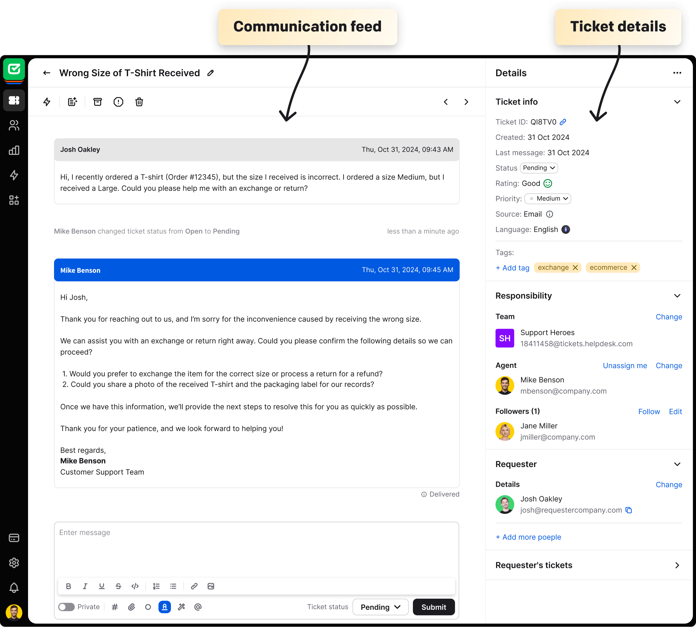
Task: Open Notifications from the left sidebar
Action: (x=14, y=588)
